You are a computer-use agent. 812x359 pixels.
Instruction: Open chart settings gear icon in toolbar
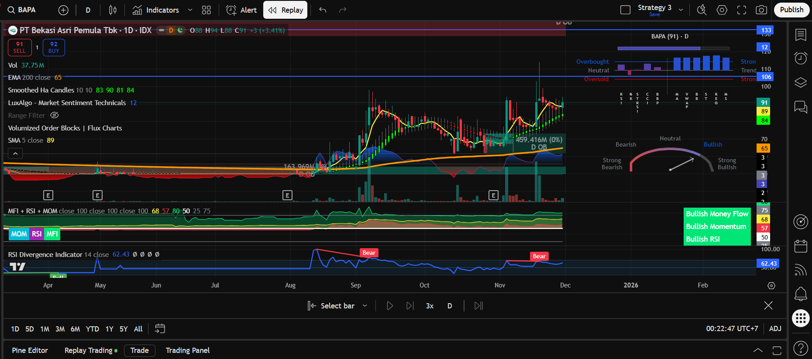point(722,10)
